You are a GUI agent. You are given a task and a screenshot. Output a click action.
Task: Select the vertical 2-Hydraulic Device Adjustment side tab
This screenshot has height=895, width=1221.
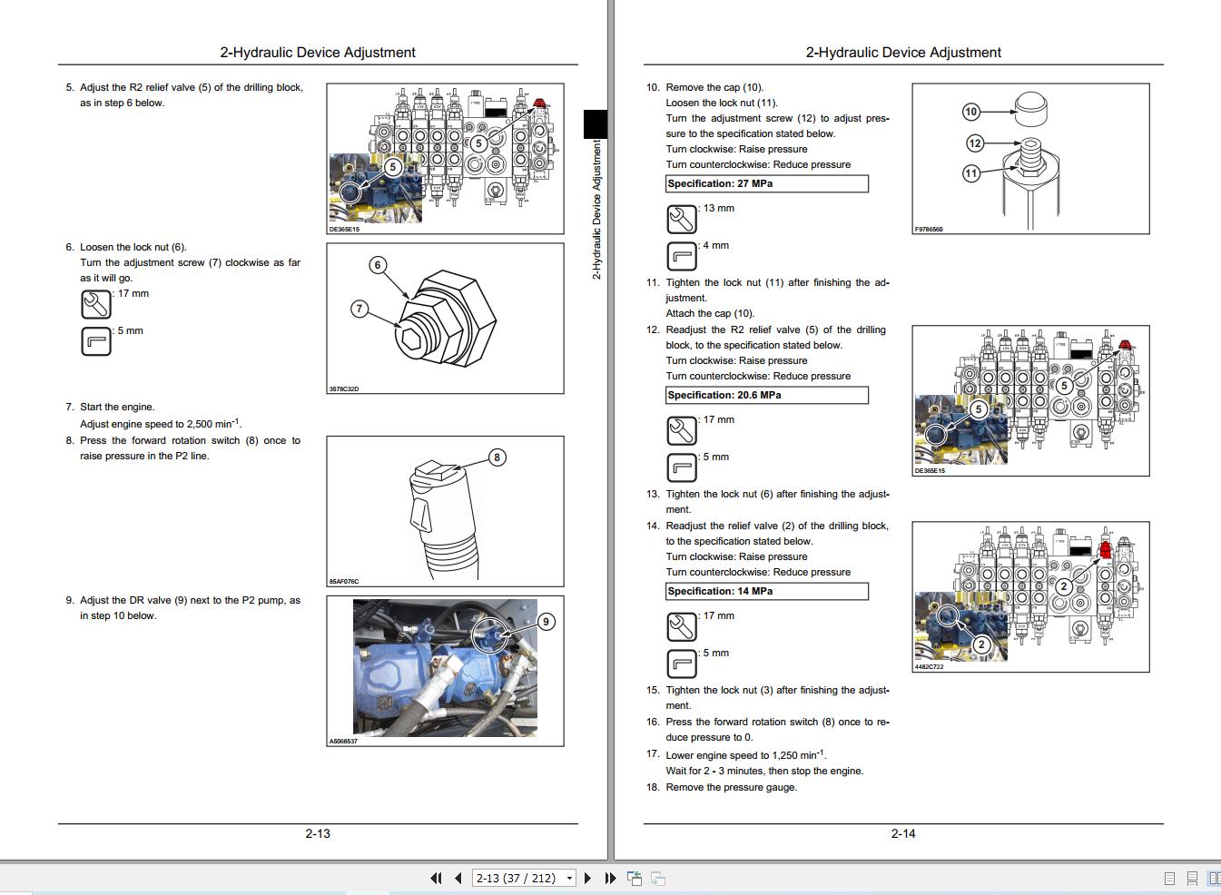pos(596,209)
